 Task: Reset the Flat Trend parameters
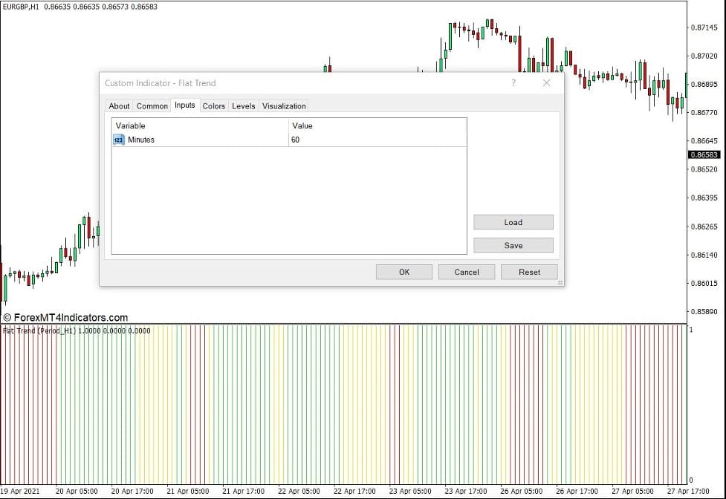[x=529, y=272]
